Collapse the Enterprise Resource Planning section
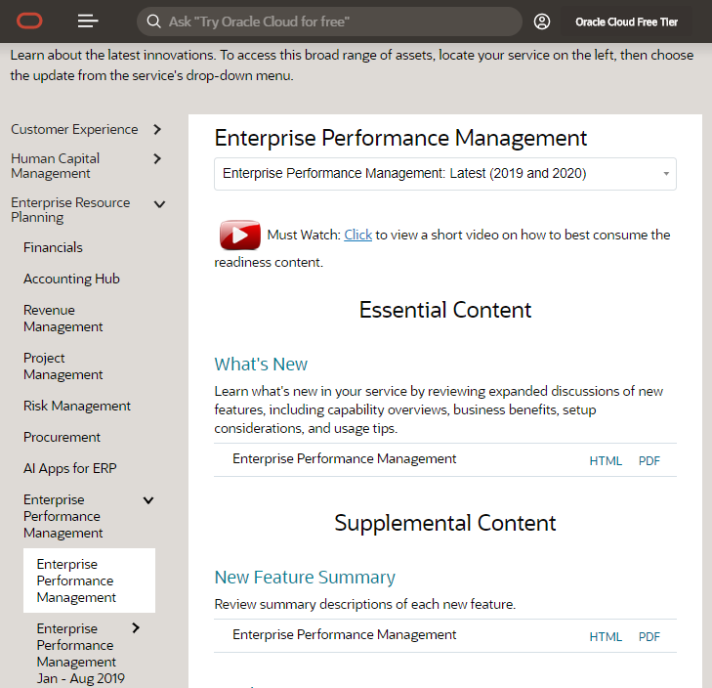Viewport: 712px width, 688px height. [x=159, y=204]
